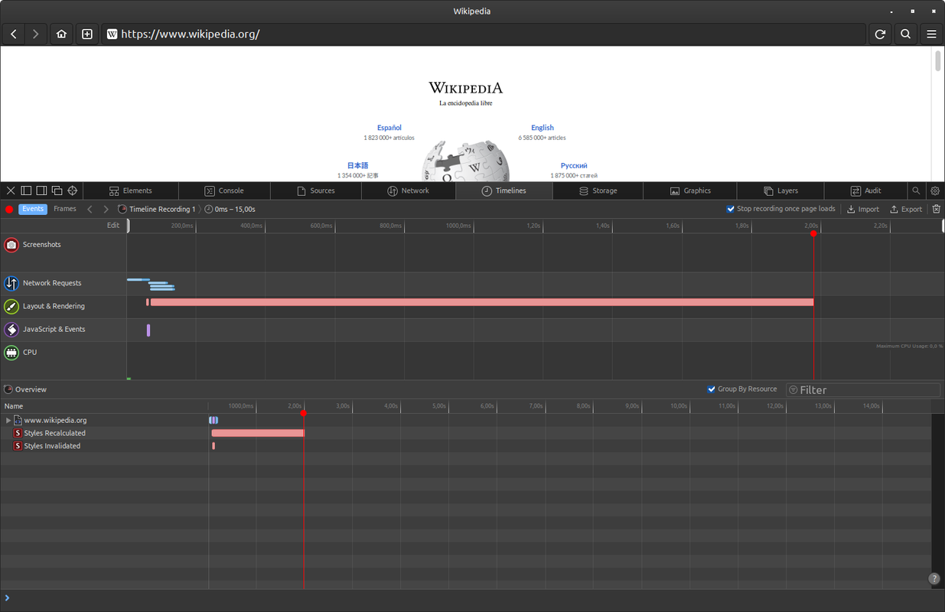The image size is (945, 612).
Task: Clear recordings with the trash icon
Action: 936,209
